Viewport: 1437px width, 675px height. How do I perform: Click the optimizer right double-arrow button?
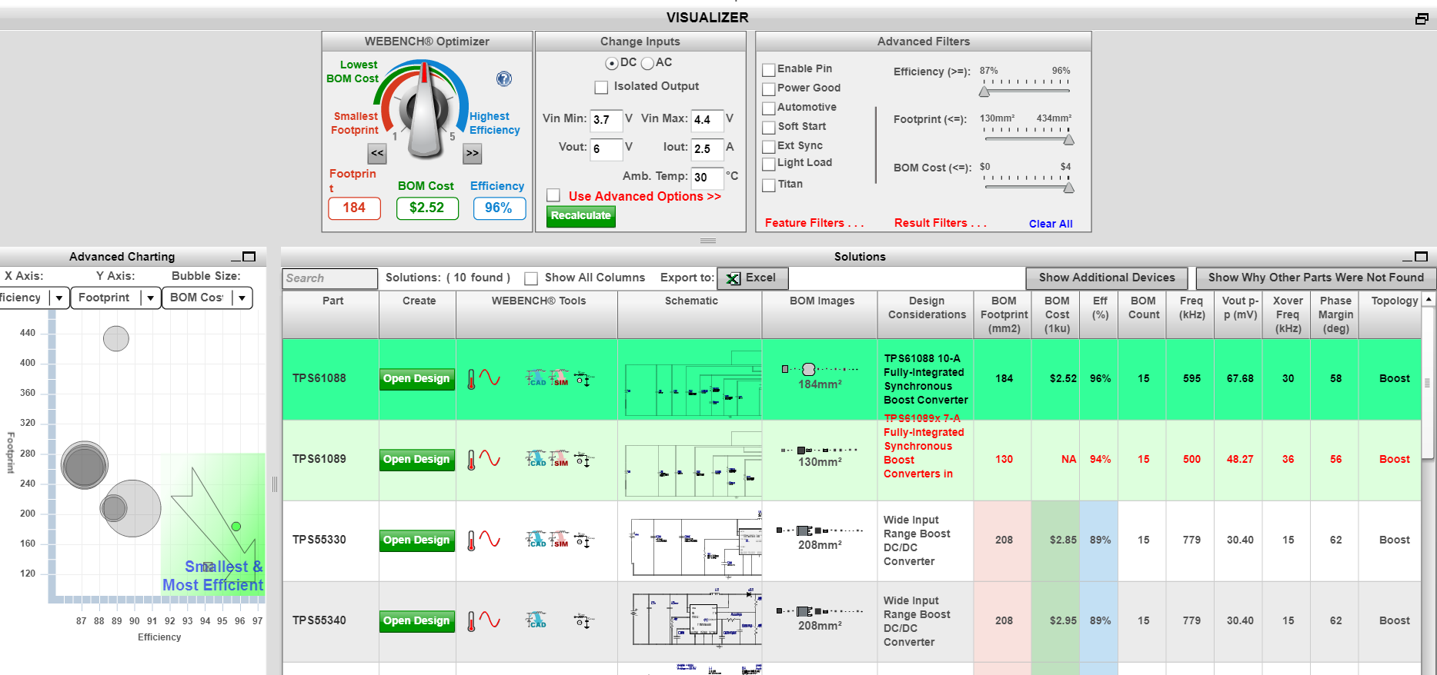coord(473,154)
